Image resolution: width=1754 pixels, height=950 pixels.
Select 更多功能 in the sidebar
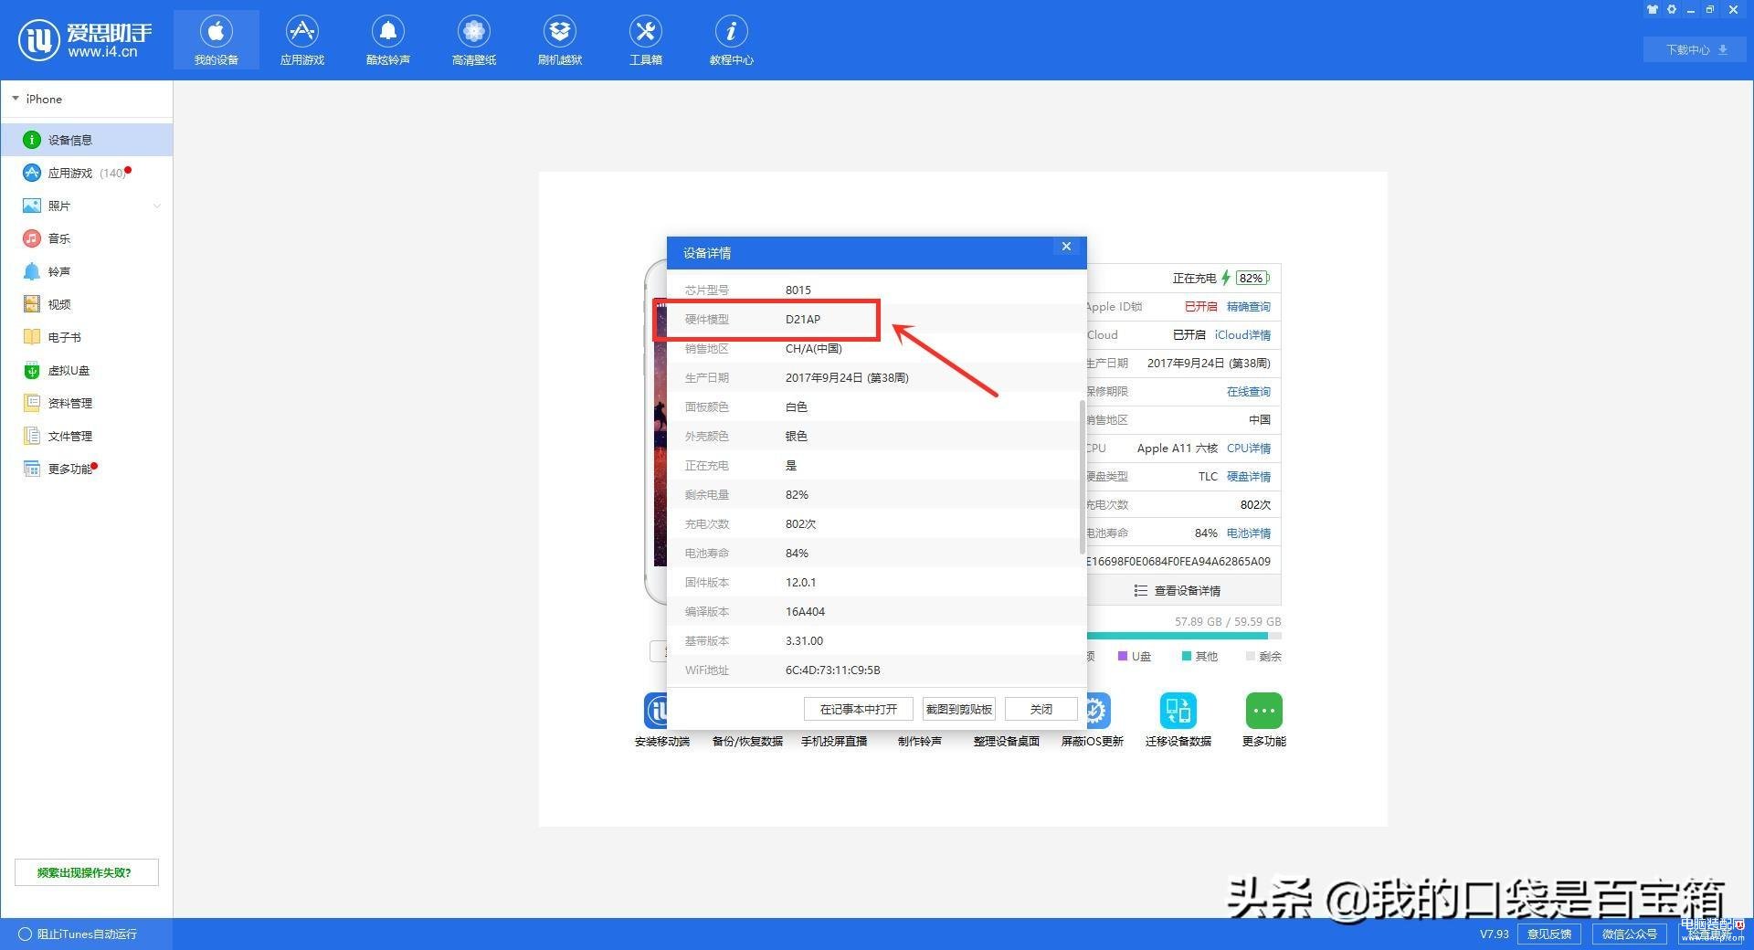tap(87, 469)
